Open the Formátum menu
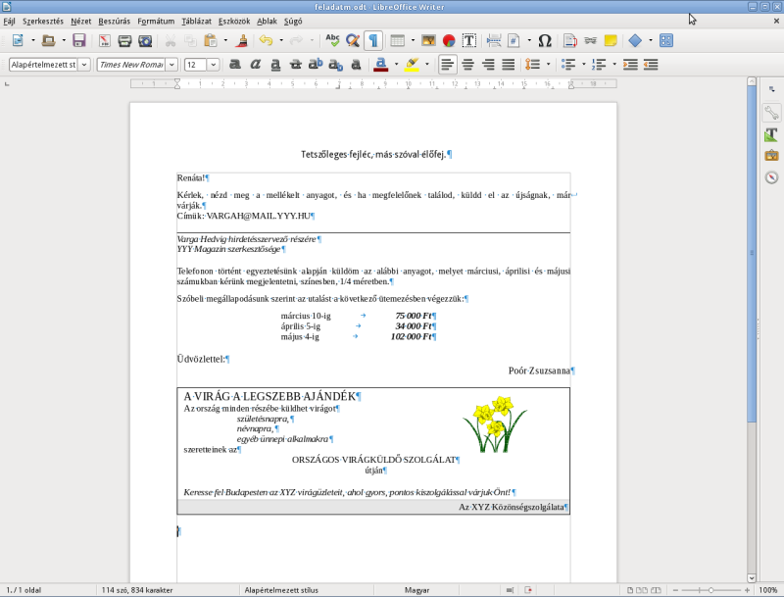Screen dimensions: 784x597 156,21
